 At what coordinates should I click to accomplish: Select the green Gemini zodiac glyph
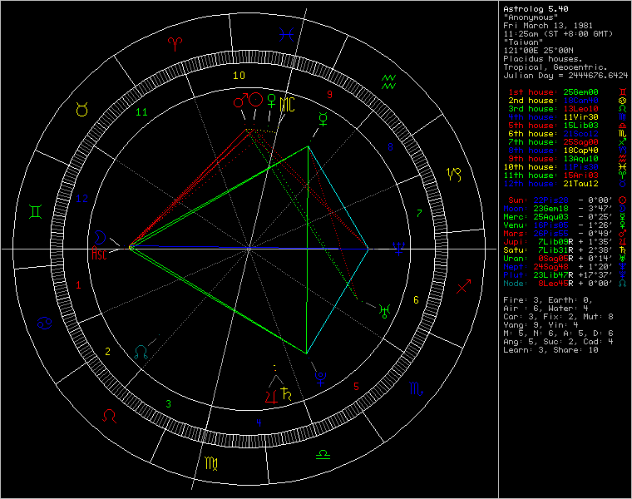click(x=36, y=211)
